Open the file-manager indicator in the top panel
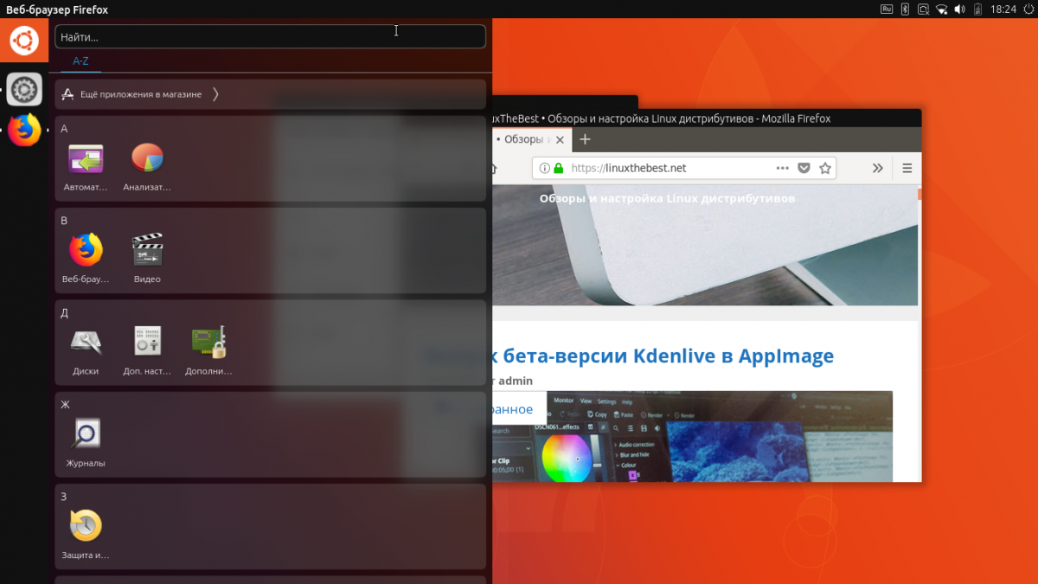Screen dimensions: 1038x584 (x=923, y=9)
